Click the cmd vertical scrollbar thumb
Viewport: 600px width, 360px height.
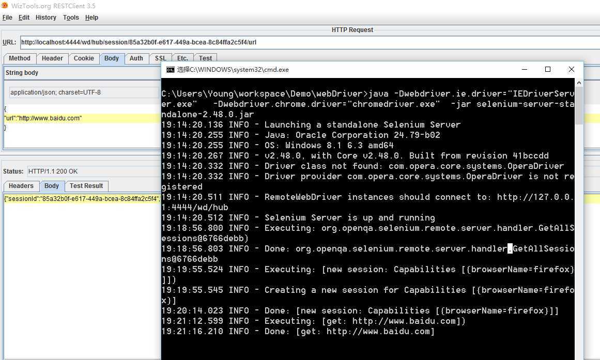[x=579, y=105]
